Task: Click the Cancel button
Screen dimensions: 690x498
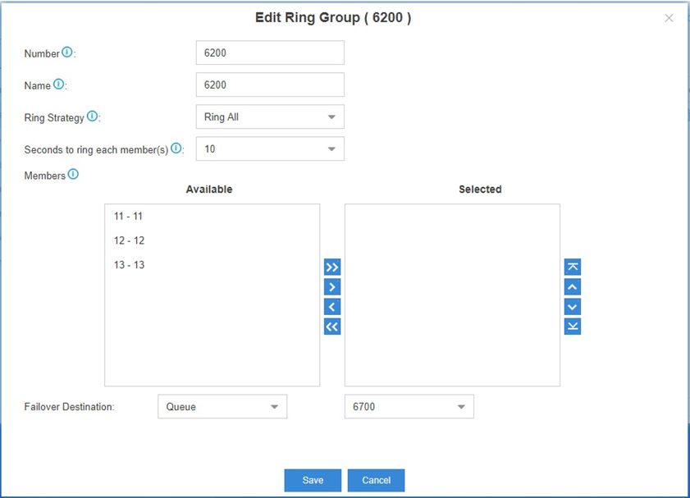Action: click(x=377, y=481)
